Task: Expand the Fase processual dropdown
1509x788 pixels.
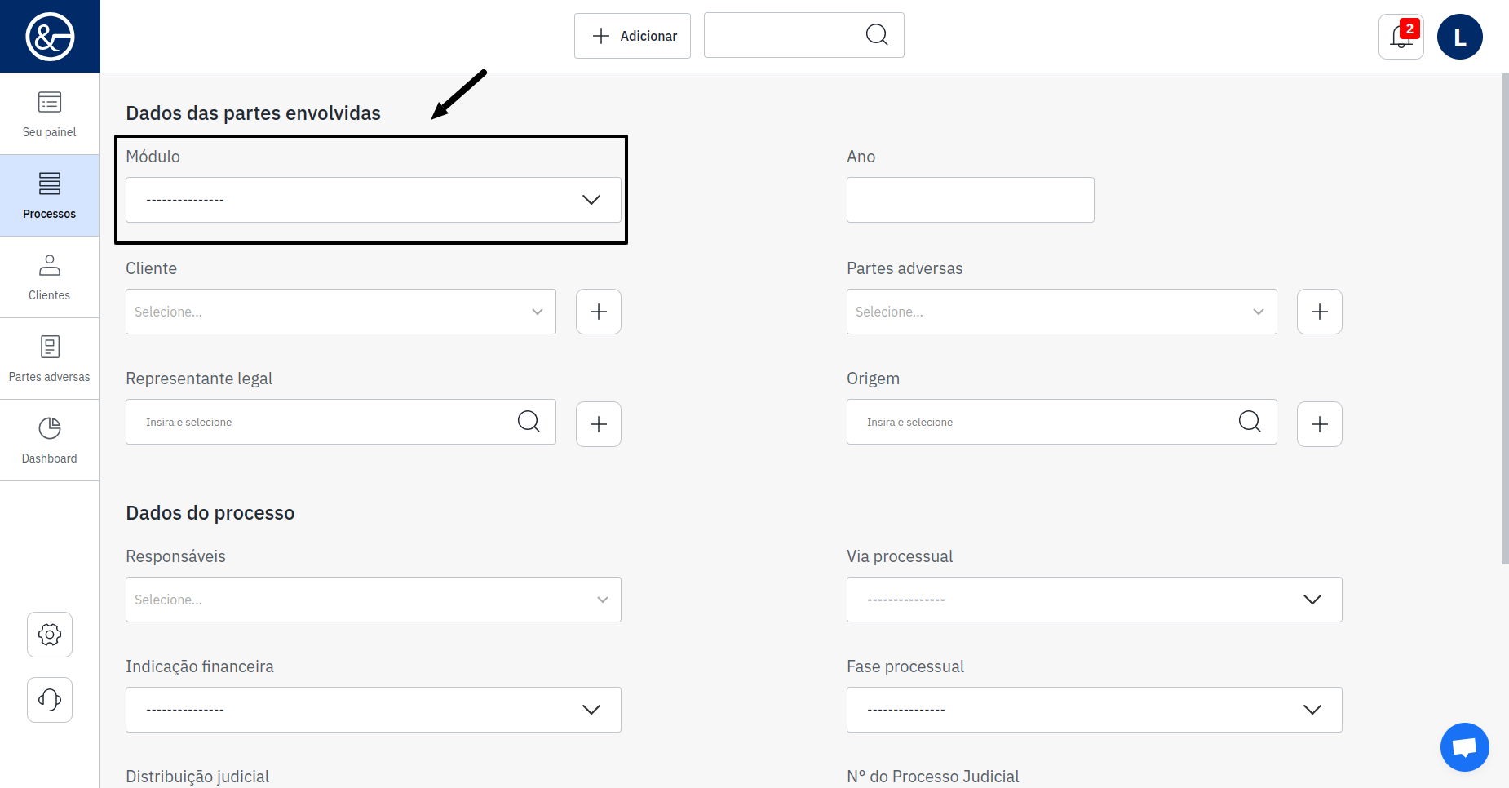Action: [x=1094, y=710]
